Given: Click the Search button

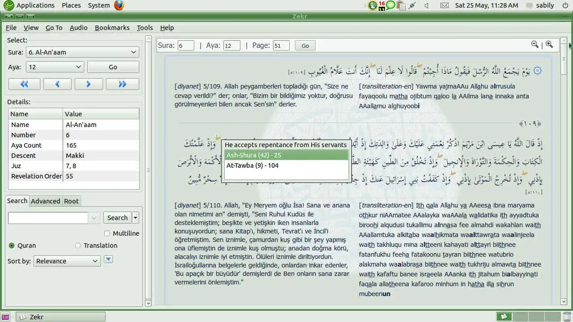Looking at the screenshot, I should (117, 218).
